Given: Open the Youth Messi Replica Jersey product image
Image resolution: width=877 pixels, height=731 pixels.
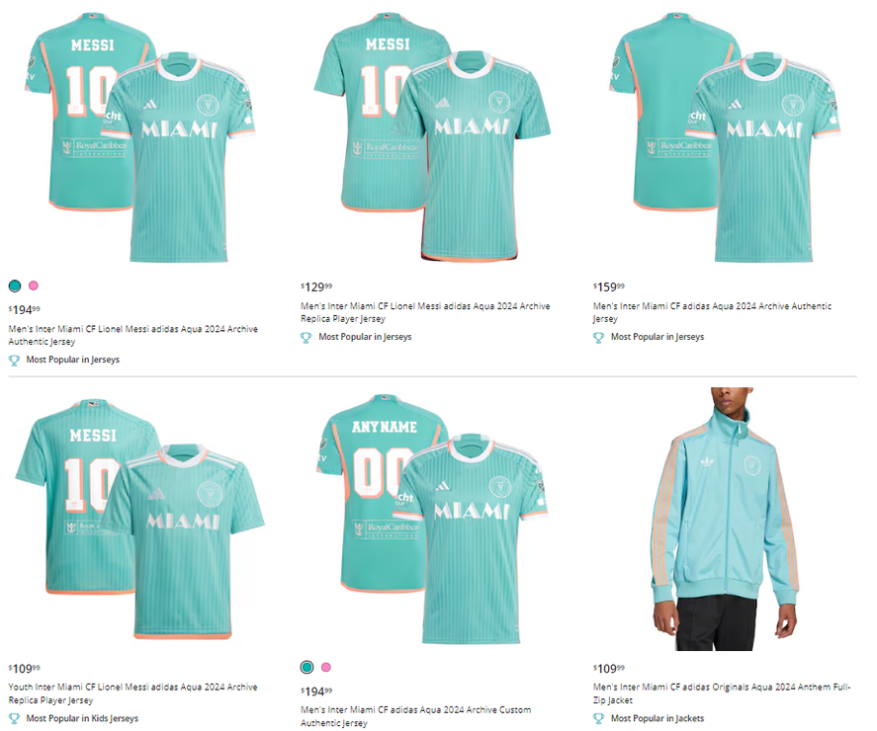Looking at the screenshot, I should click(139, 520).
